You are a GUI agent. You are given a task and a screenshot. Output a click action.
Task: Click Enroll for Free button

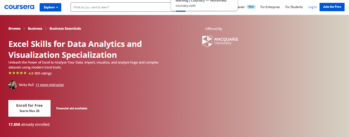tap(29, 108)
